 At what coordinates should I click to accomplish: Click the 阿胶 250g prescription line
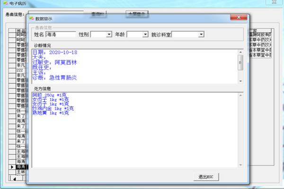[50, 95]
